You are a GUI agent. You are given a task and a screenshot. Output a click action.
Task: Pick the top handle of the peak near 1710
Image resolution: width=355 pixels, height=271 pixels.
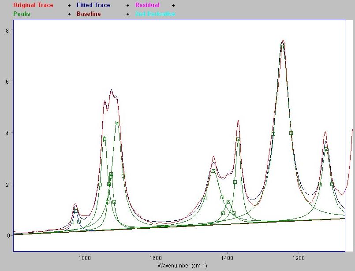pos(117,123)
